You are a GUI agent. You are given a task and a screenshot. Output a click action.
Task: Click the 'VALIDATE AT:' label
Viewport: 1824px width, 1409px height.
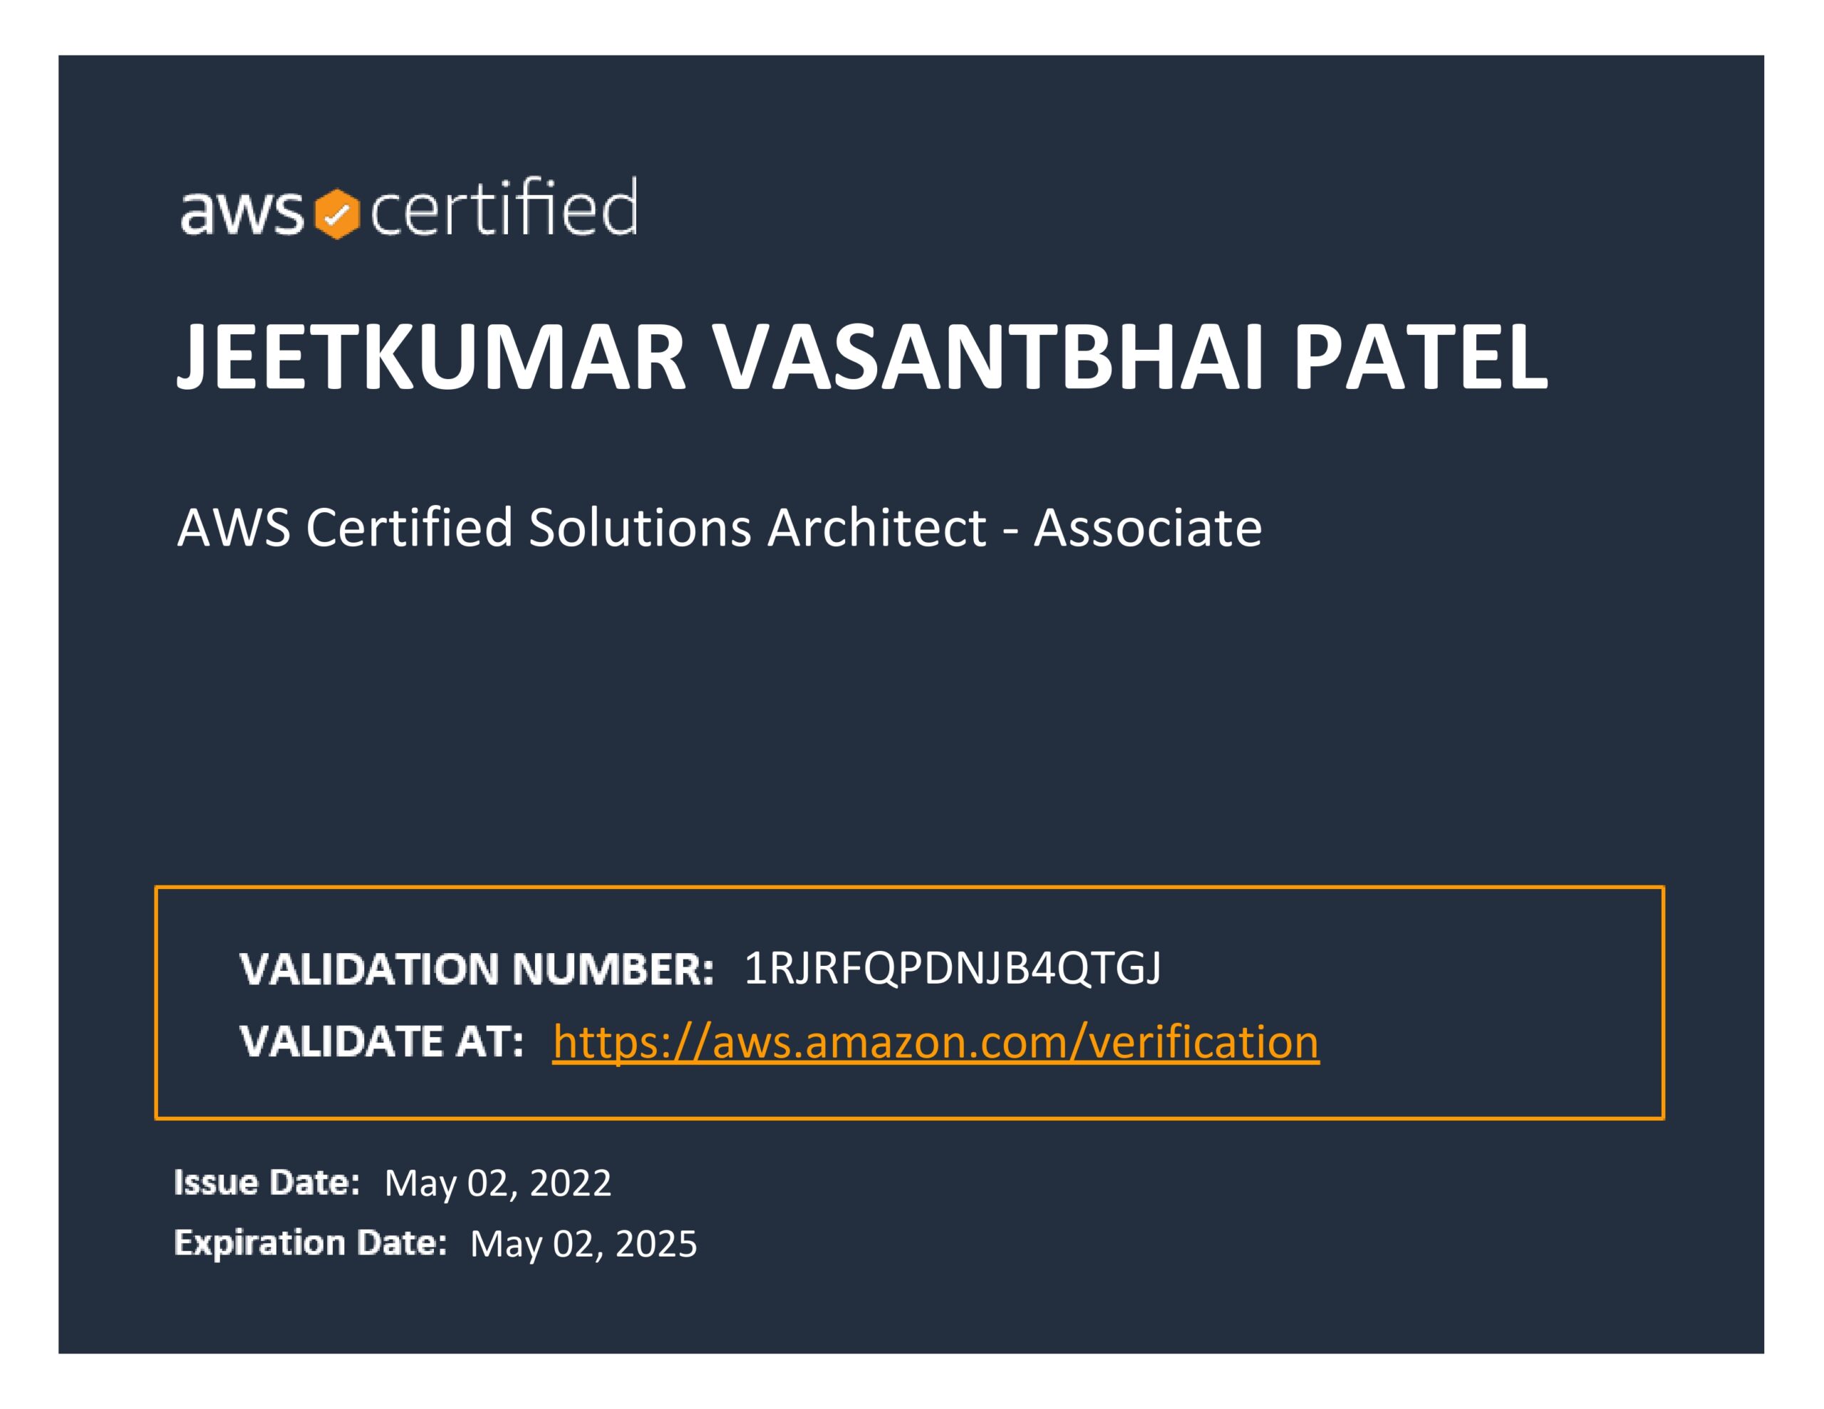tap(382, 1041)
